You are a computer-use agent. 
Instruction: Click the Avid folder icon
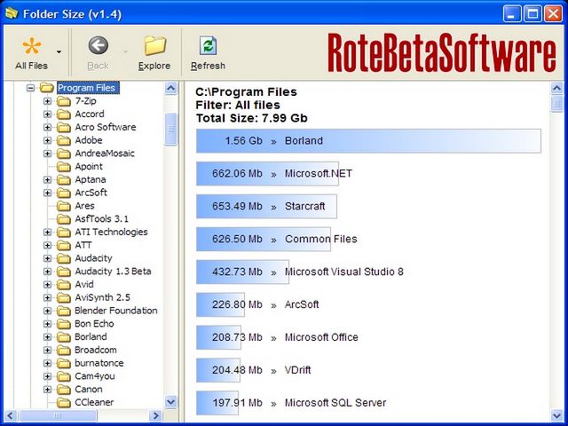[64, 284]
